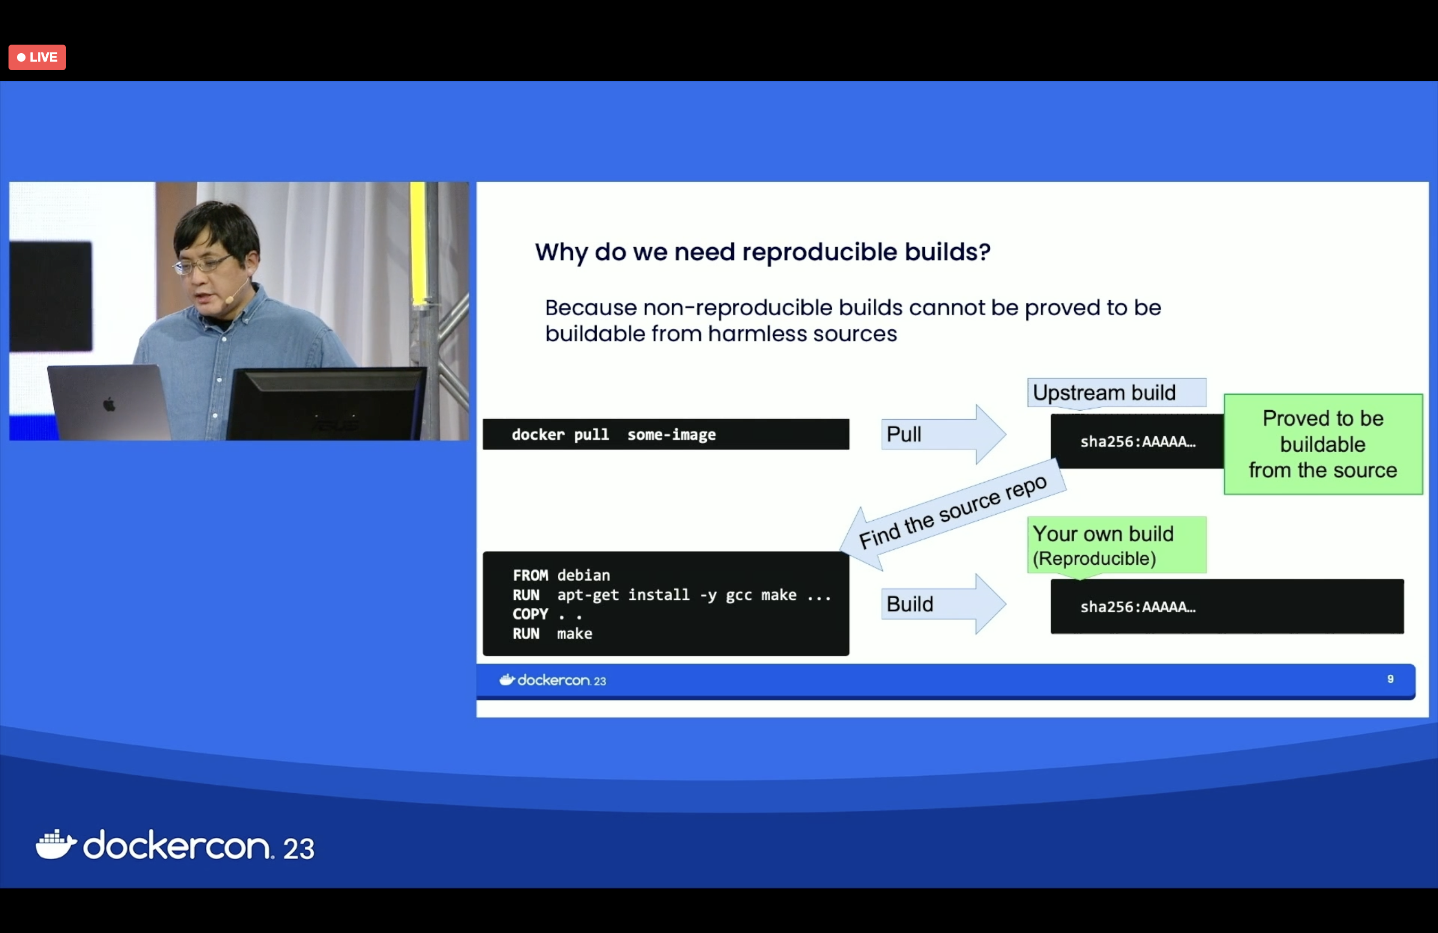Click the dockercon 23 slide footer logo
Viewport: 1438px width, 933px height.
coord(552,680)
